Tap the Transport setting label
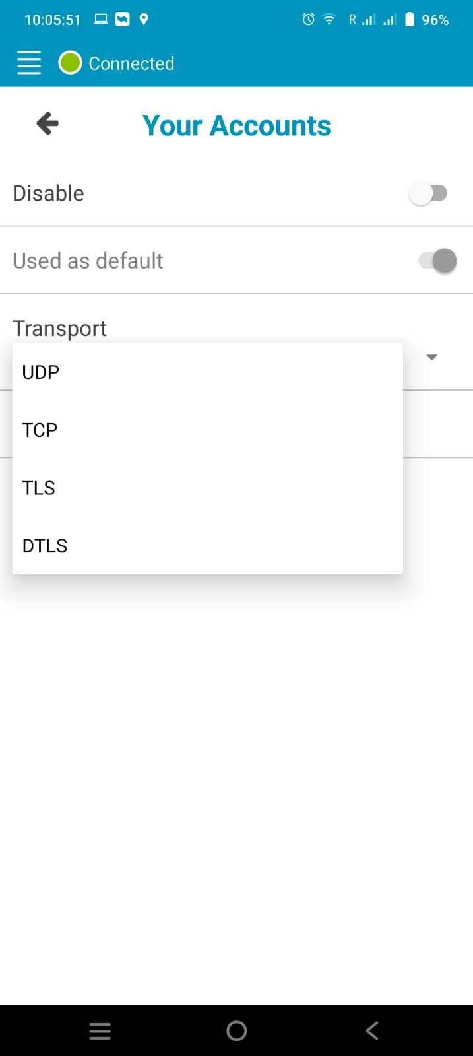Viewport: 473px width, 1056px height. tap(59, 328)
